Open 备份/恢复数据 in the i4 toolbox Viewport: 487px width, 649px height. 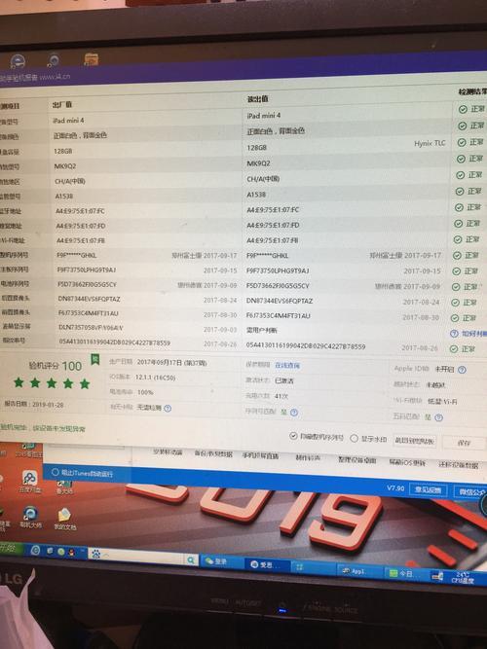(213, 454)
